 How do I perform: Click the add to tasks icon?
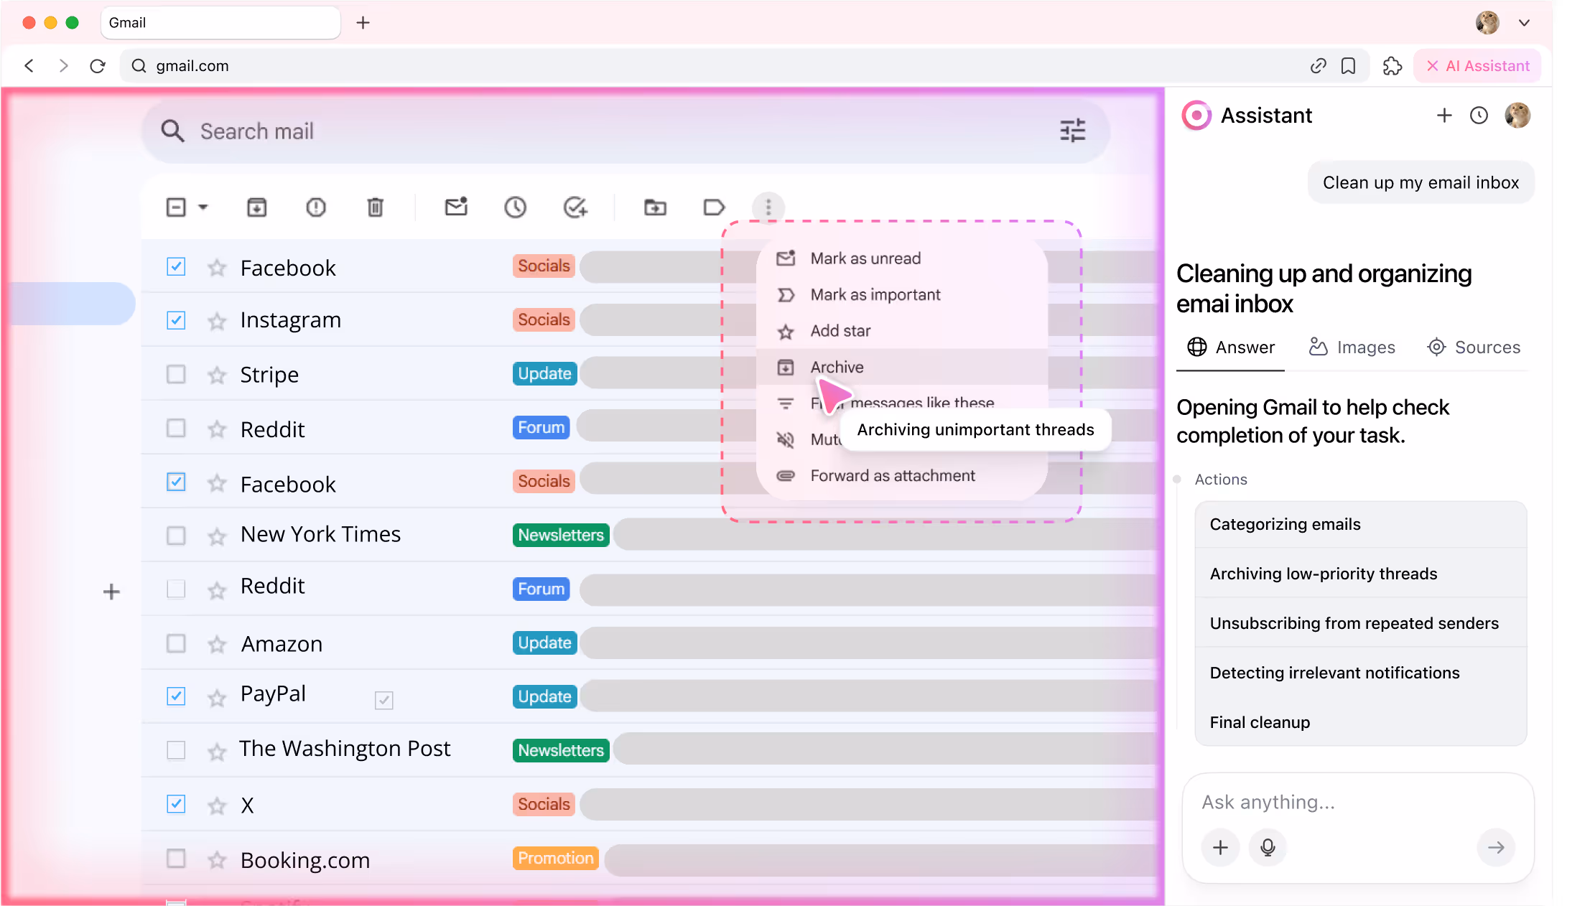tap(575, 207)
